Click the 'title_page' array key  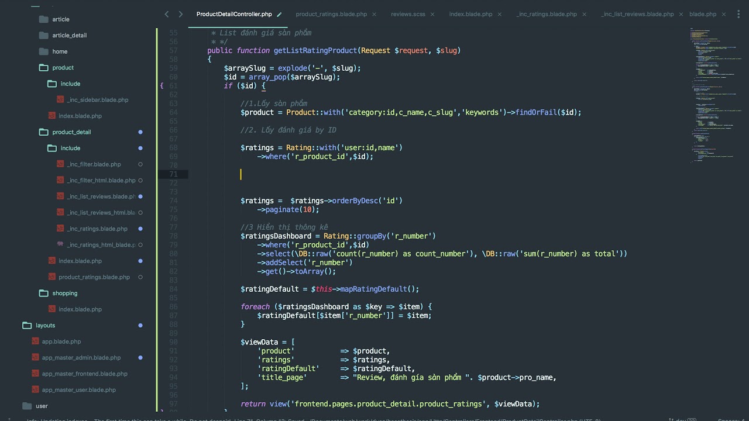282,377
